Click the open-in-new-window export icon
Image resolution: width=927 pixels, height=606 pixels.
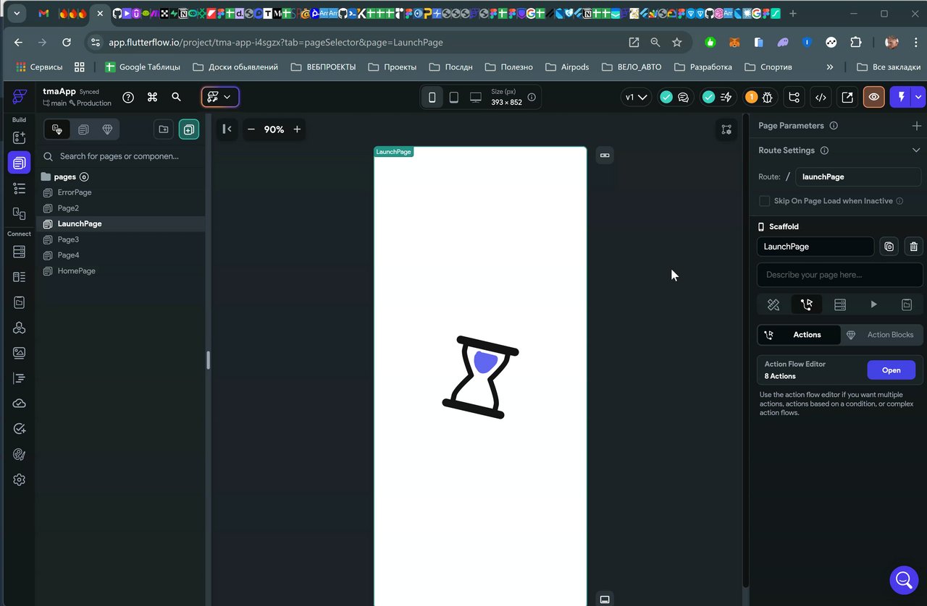[847, 97]
